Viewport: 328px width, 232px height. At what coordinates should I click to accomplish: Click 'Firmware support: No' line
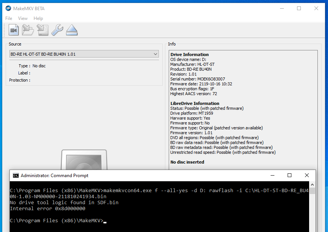[190, 123]
